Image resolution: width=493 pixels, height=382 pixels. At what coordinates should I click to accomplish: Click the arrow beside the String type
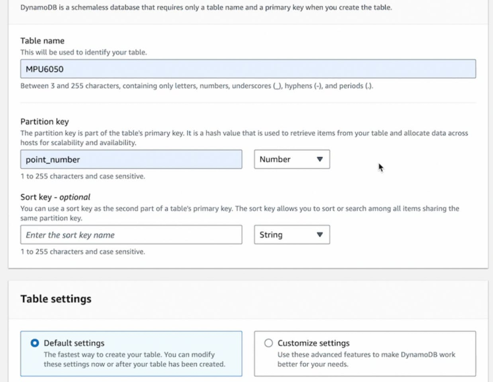tap(320, 235)
